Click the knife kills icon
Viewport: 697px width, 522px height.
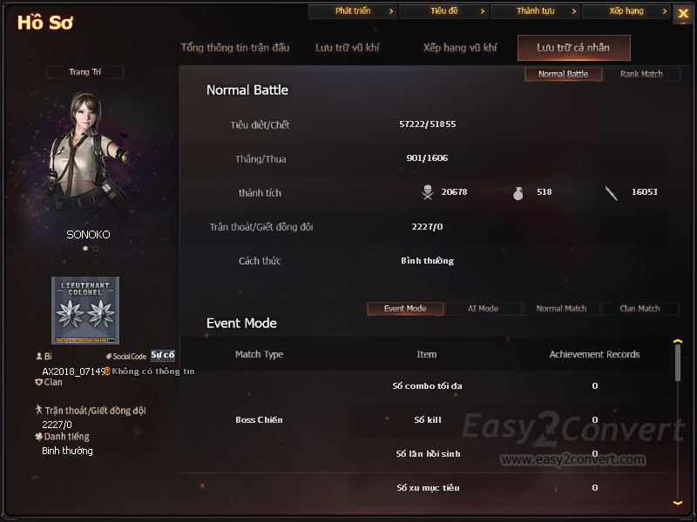pos(612,193)
